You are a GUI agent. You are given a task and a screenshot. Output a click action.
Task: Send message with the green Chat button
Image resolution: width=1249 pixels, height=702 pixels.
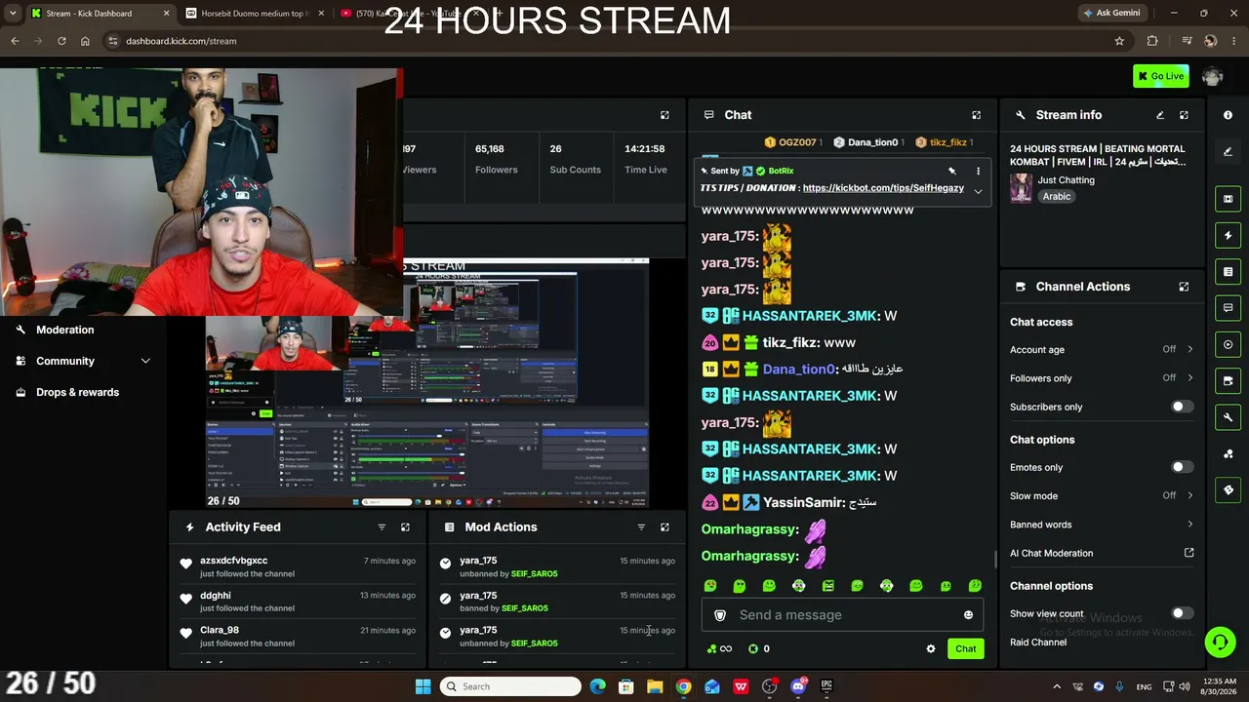965,648
